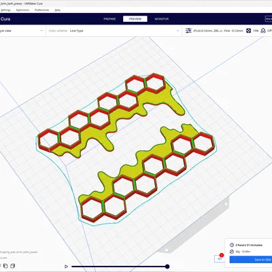Play the layer simulation

pyautogui.click(x=66, y=267)
